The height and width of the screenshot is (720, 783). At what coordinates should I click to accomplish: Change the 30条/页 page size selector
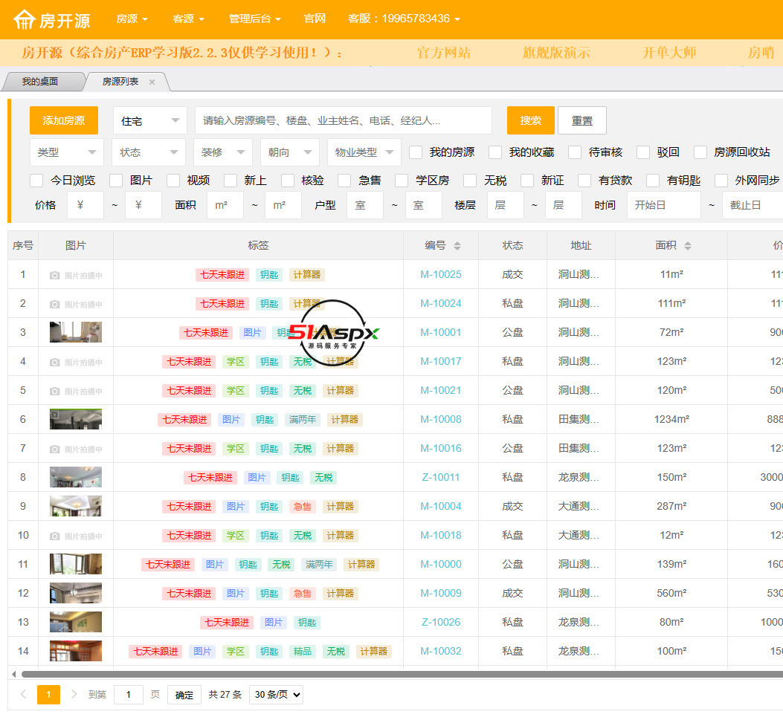coord(276,695)
